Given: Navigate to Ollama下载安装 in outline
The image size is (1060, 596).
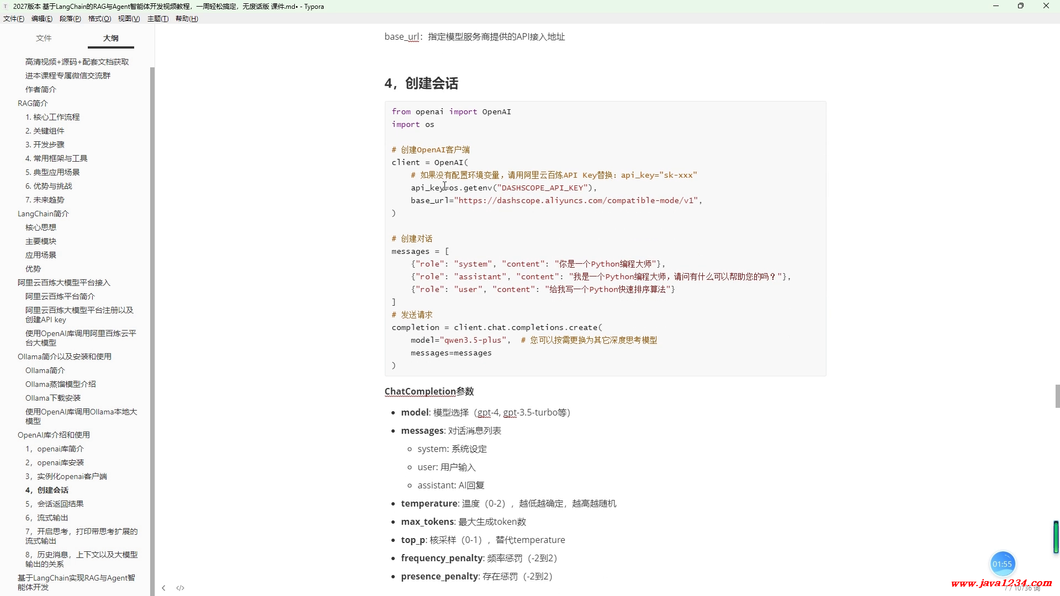Looking at the screenshot, I should [53, 398].
